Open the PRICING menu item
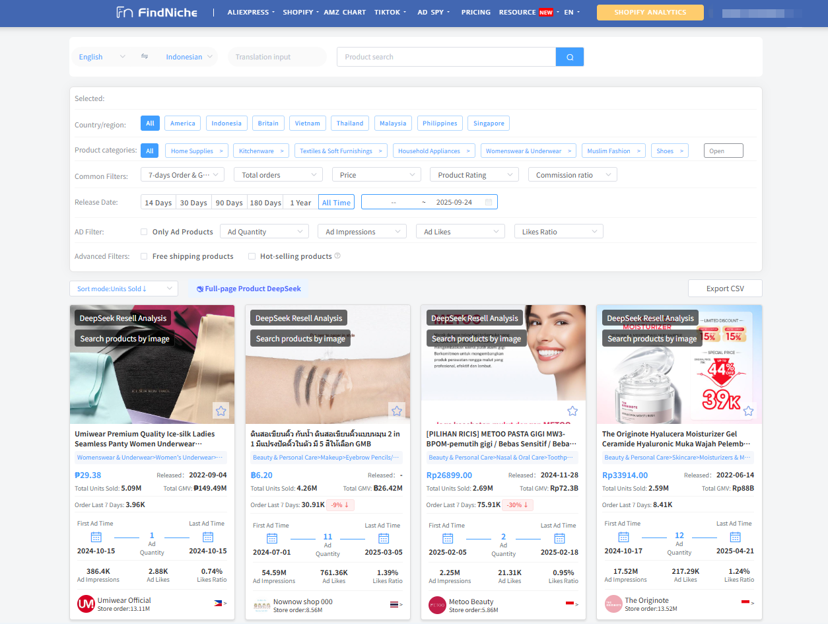This screenshot has height=624, width=828. (x=475, y=12)
